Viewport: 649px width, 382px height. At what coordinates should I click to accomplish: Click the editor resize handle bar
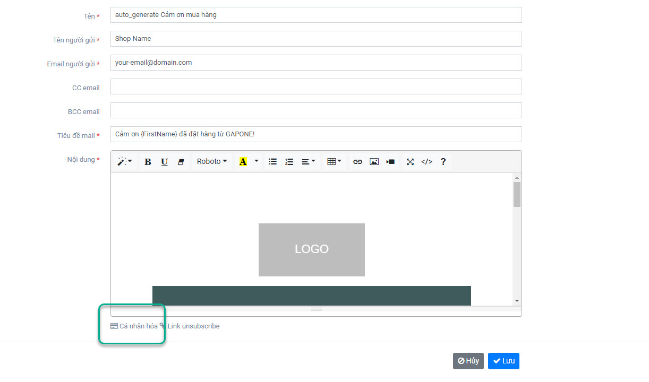pyautogui.click(x=316, y=309)
